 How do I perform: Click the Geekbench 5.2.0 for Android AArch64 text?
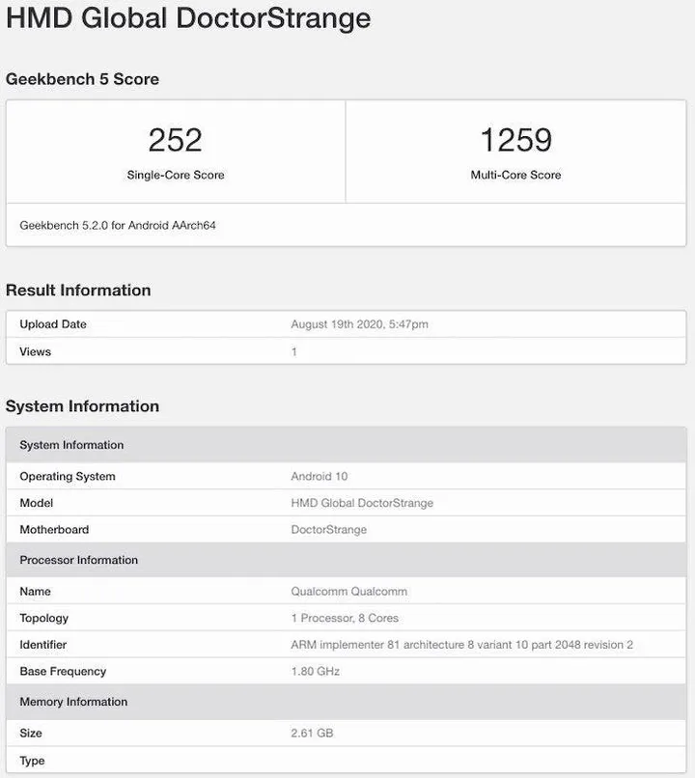point(116,225)
